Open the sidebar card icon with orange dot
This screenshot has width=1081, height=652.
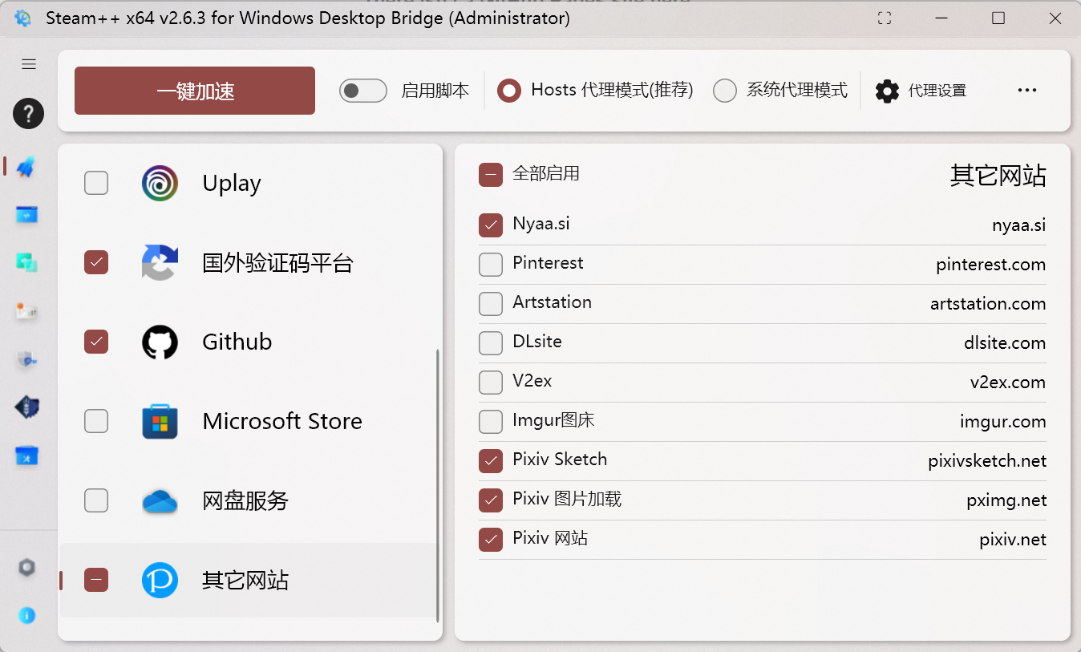tap(26, 311)
